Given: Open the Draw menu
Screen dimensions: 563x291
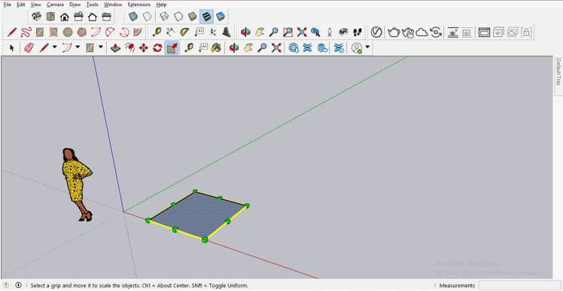Looking at the screenshot, I should coord(75,5).
